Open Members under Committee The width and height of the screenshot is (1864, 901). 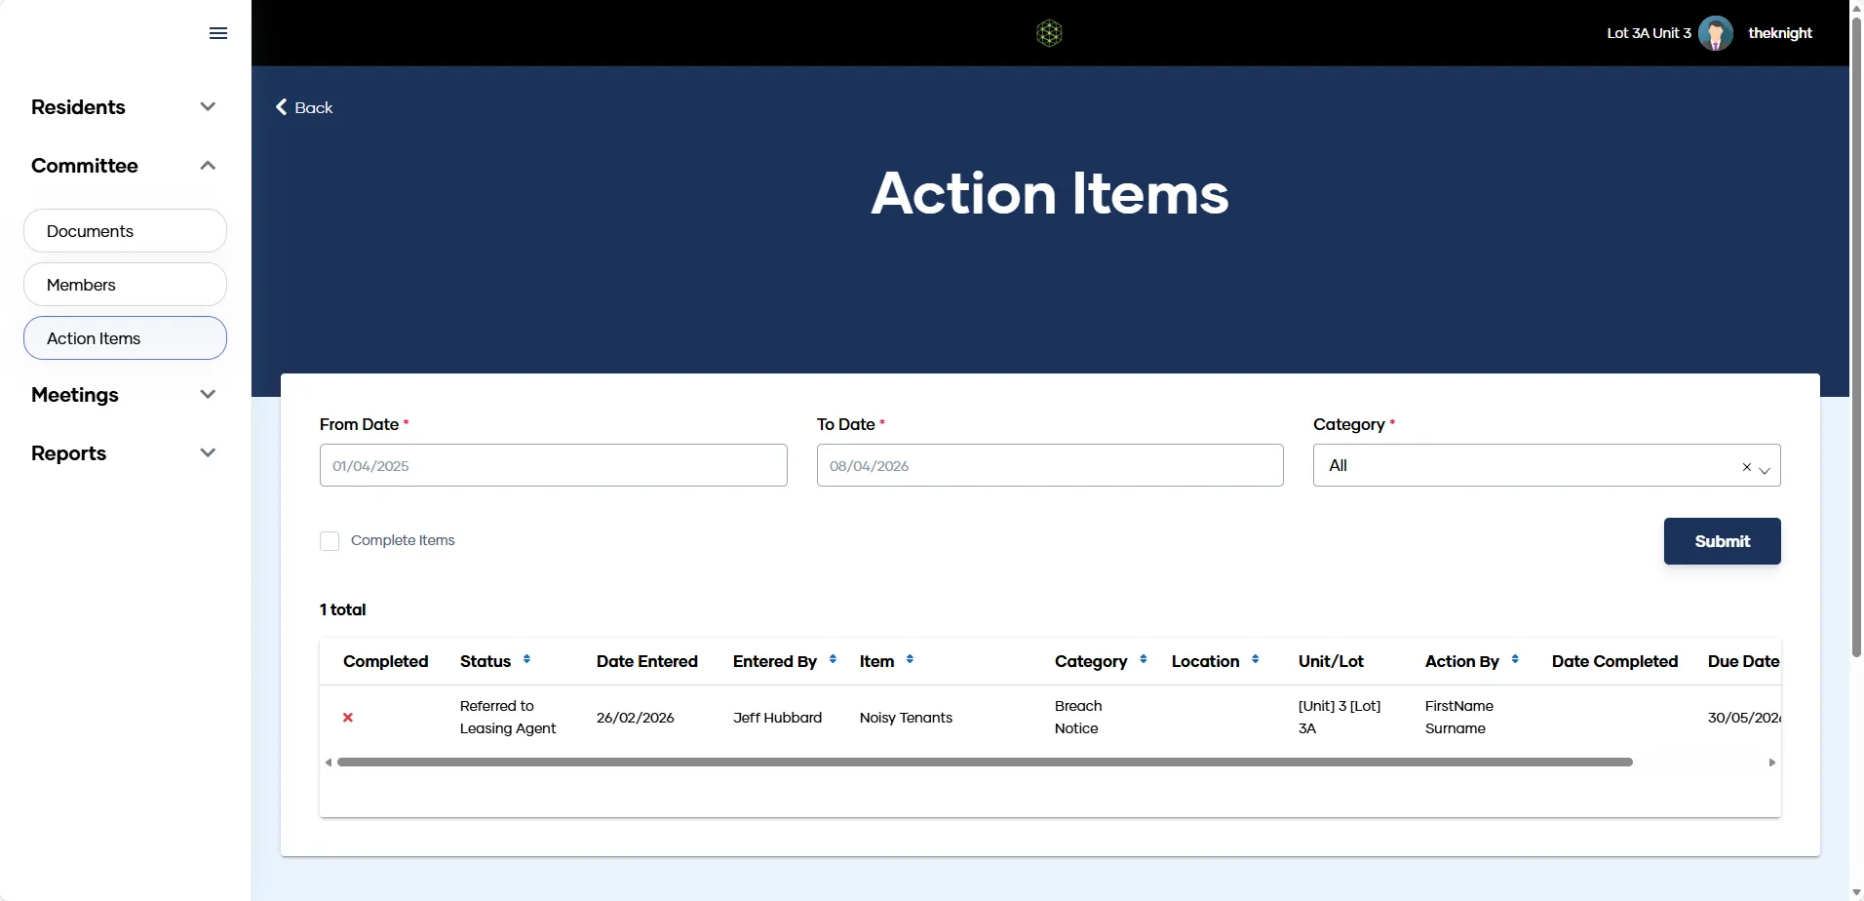click(x=125, y=285)
